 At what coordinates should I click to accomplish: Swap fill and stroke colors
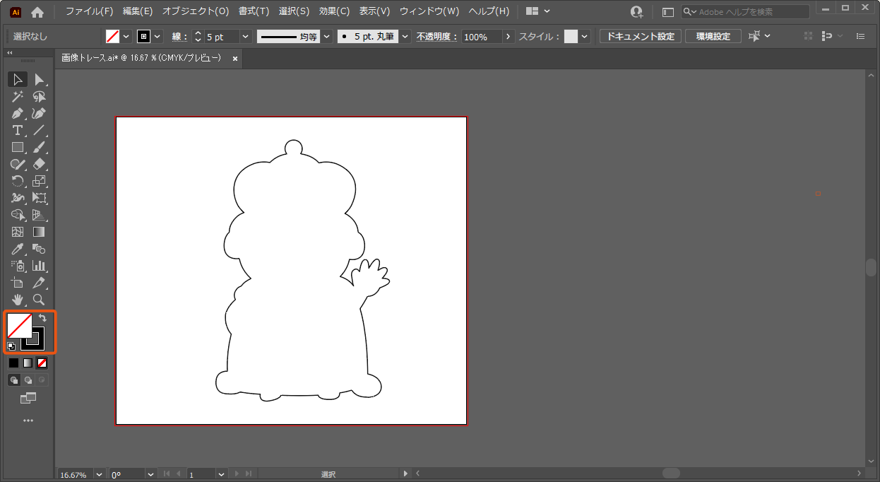pos(42,319)
